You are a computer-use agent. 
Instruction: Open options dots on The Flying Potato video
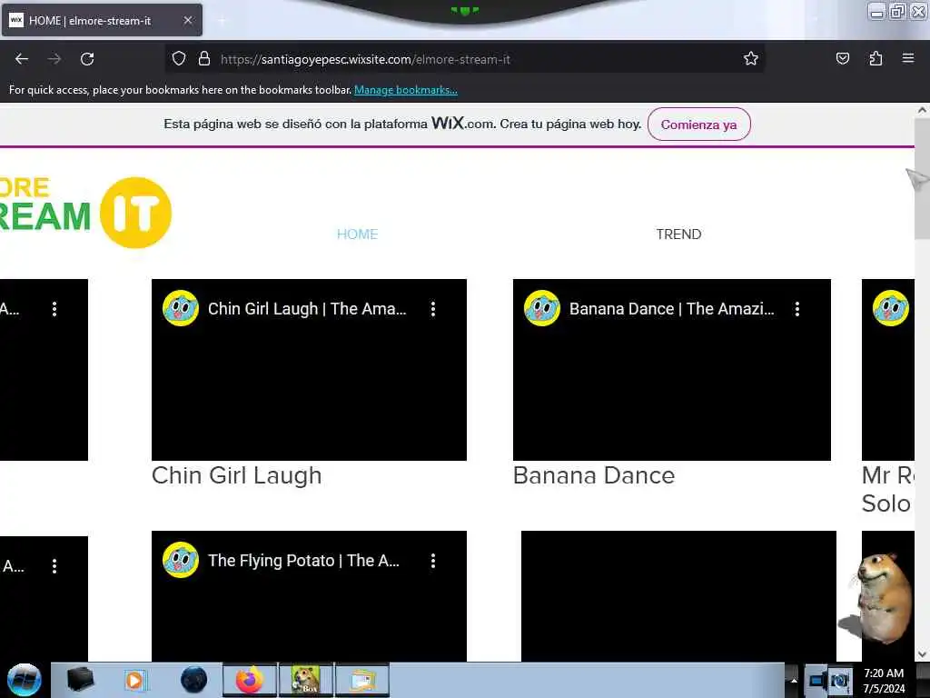(433, 561)
